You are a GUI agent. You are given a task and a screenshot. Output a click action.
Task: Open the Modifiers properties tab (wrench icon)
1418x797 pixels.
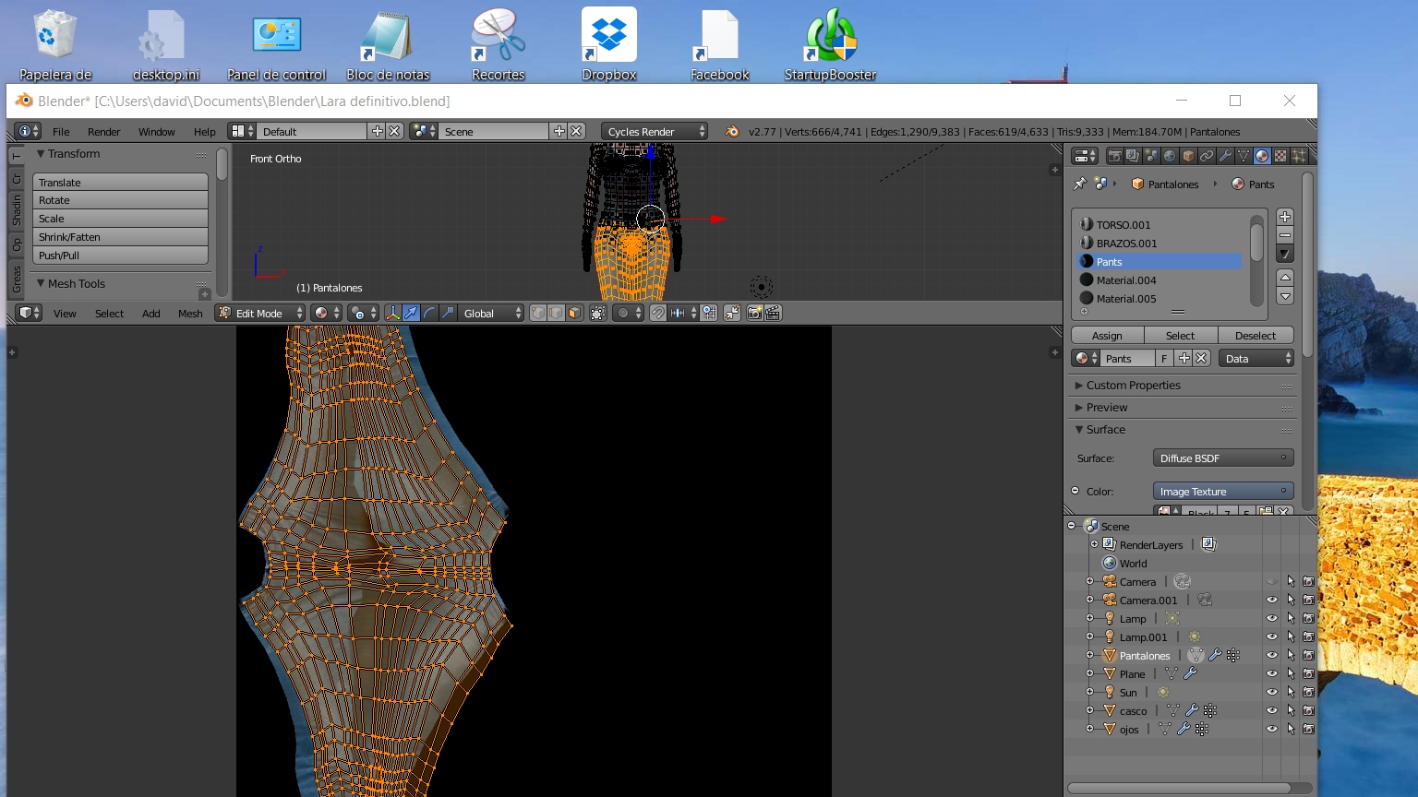click(1225, 156)
